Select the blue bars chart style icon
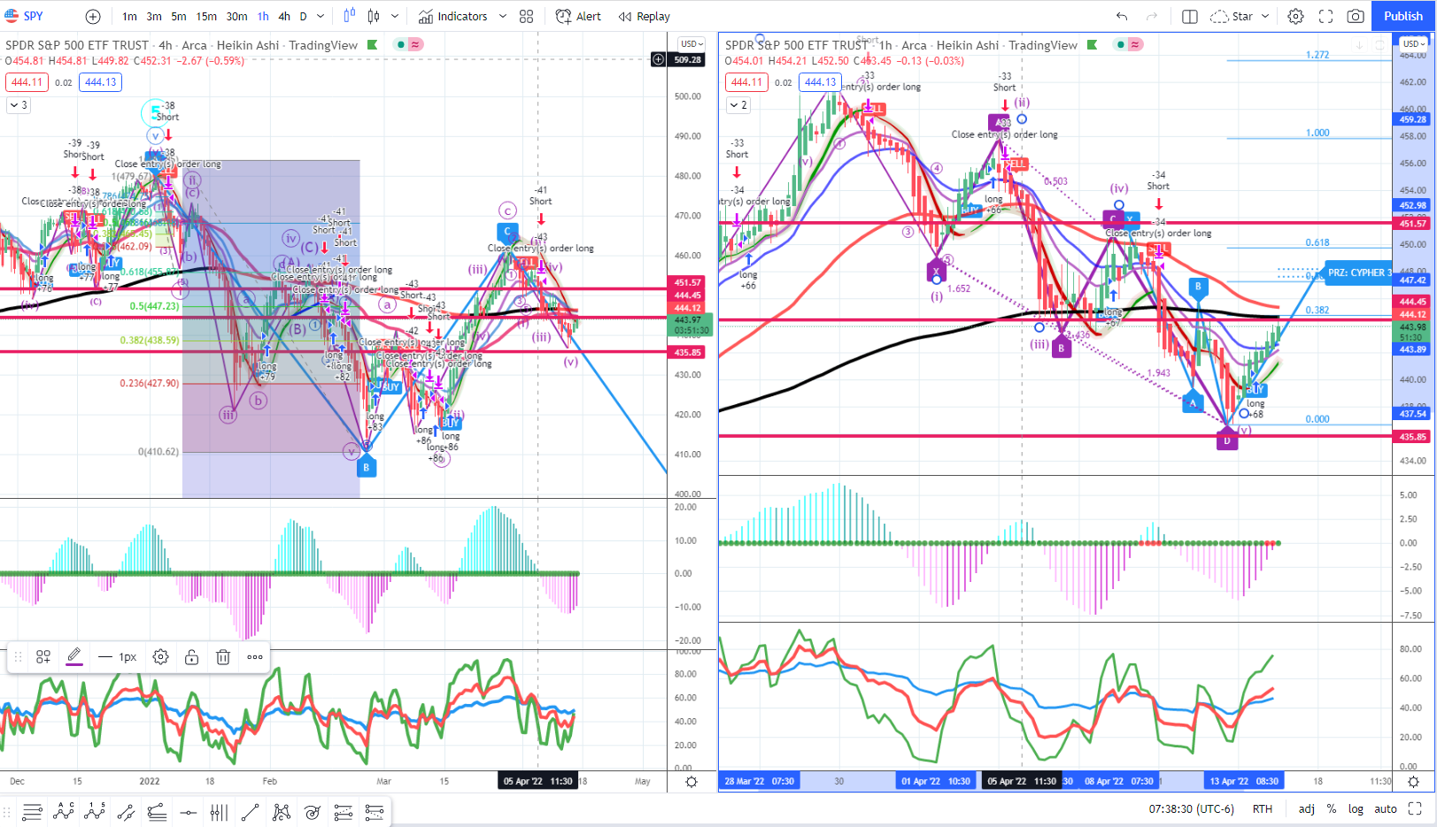The width and height of the screenshot is (1437, 827). [x=349, y=16]
